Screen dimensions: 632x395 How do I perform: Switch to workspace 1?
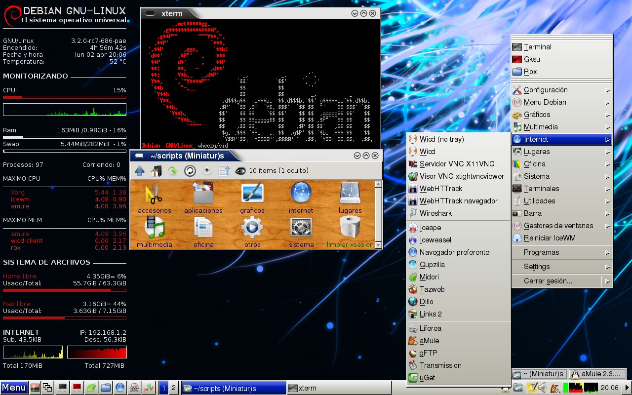(164, 388)
